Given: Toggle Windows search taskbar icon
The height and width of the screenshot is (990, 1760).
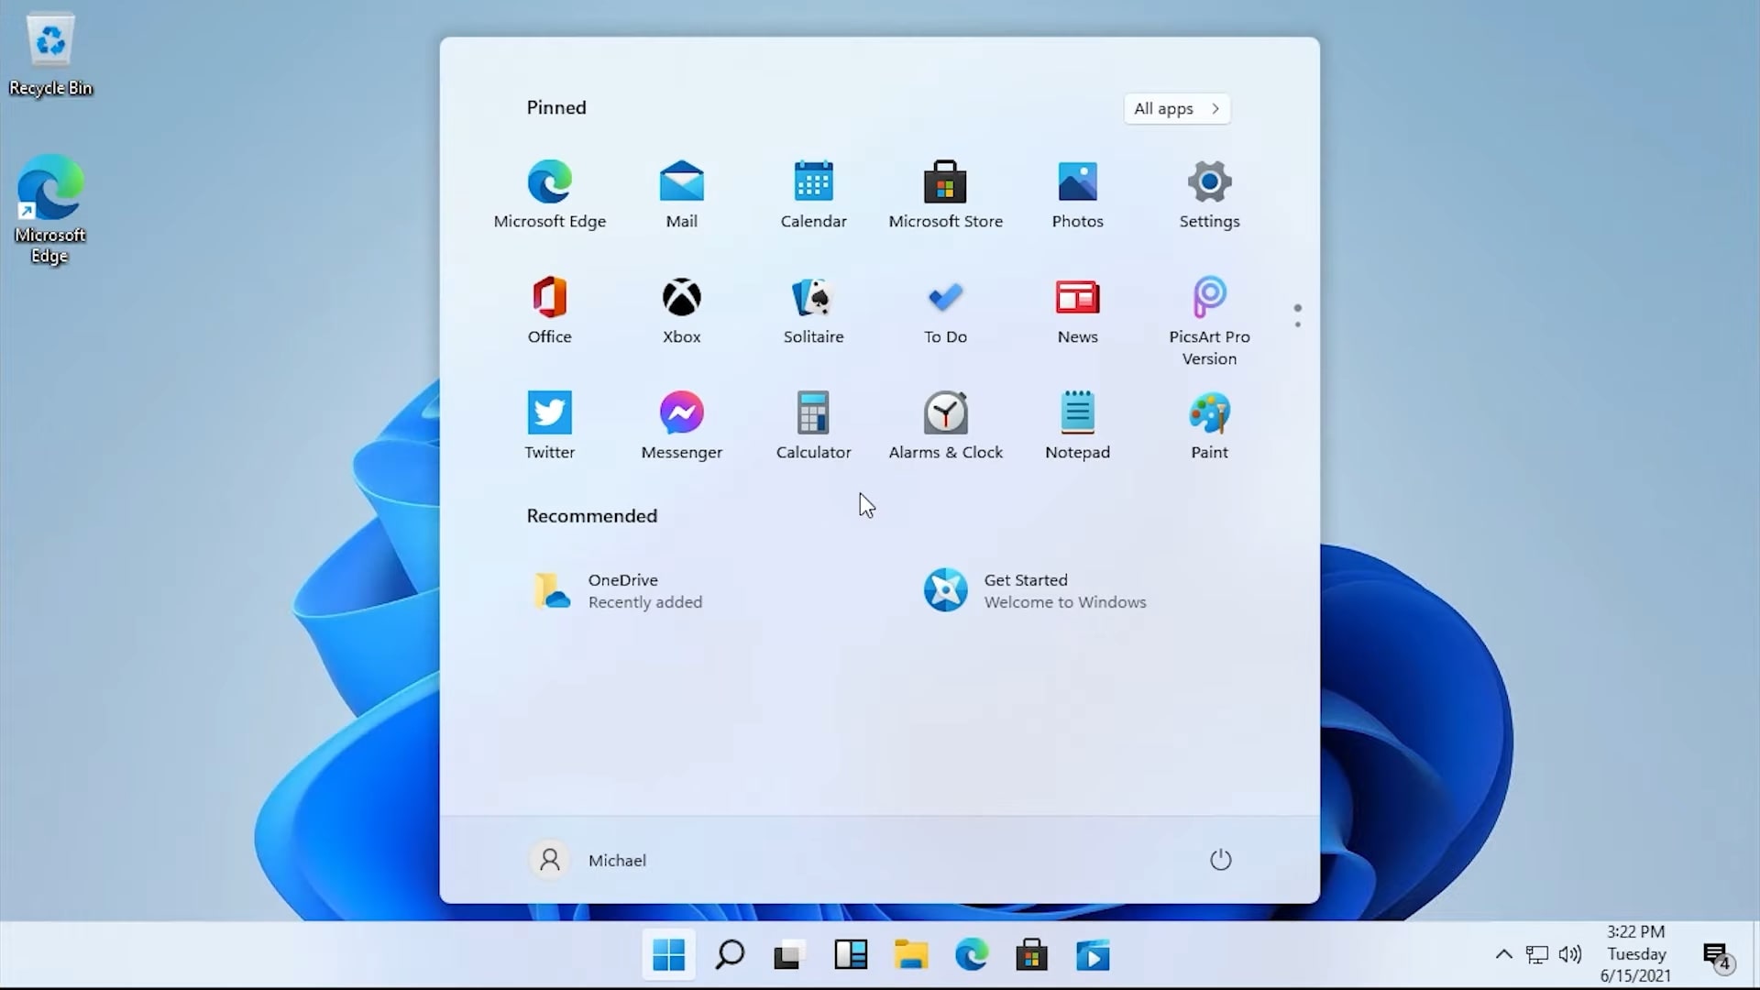Looking at the screenshot, I should click(x=729, y=956).
